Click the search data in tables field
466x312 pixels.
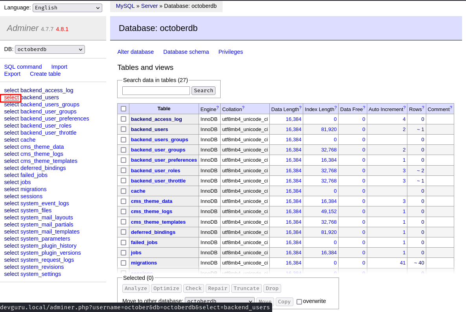[x=156, y=90]
